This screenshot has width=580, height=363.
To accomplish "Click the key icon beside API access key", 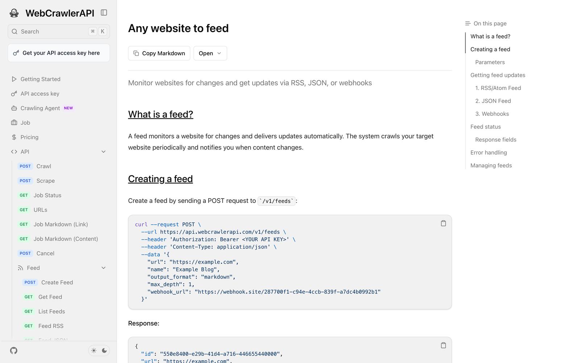I will coord(14,94).
